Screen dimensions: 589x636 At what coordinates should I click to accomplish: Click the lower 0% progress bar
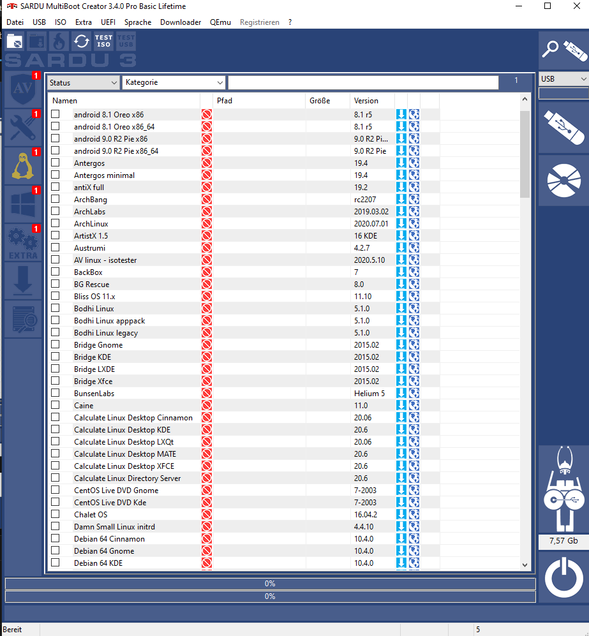pos(270,596)
